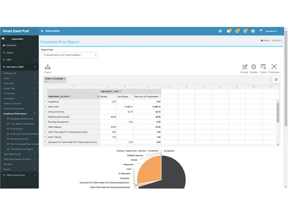
Task: Open Time Sheet / Cost Report link
Action: 22,124
